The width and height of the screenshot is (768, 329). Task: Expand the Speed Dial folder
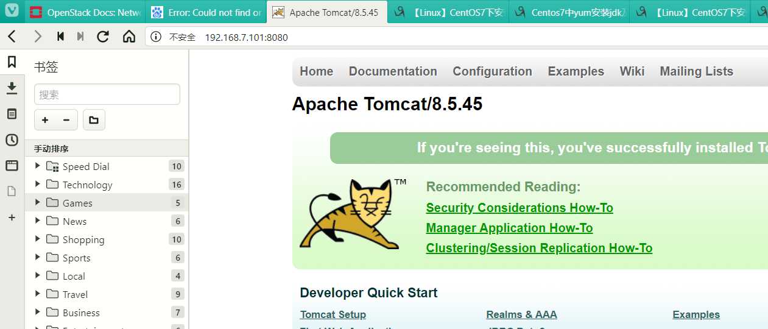38,166
